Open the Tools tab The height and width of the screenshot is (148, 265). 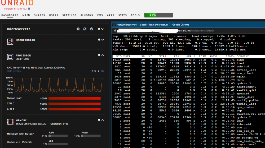pyautogui.click(x=135, y=15)
